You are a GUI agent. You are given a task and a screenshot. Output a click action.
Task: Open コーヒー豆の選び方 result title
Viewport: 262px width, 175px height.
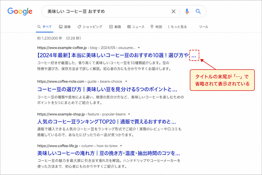107,89
